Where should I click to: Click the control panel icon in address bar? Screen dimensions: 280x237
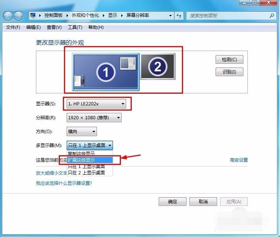(33, 15)
